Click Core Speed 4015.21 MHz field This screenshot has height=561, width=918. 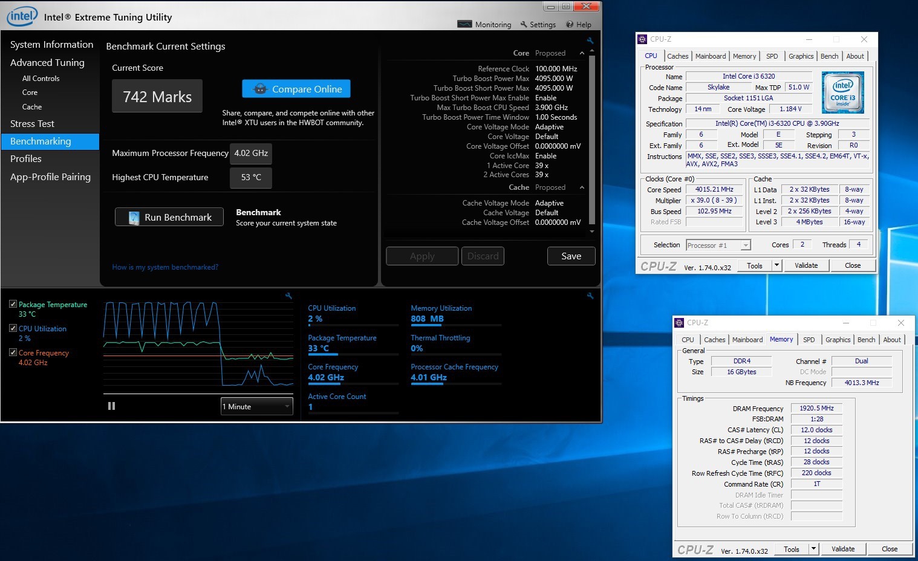714,189
